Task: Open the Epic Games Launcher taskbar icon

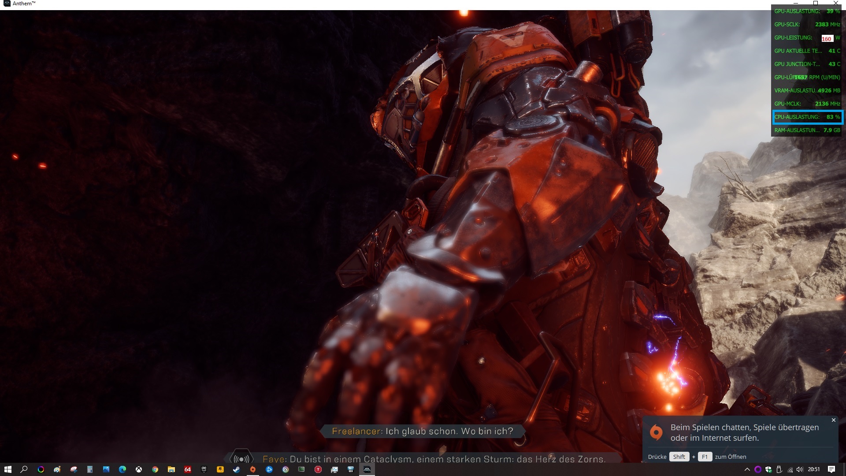Action: pos(204,469)
